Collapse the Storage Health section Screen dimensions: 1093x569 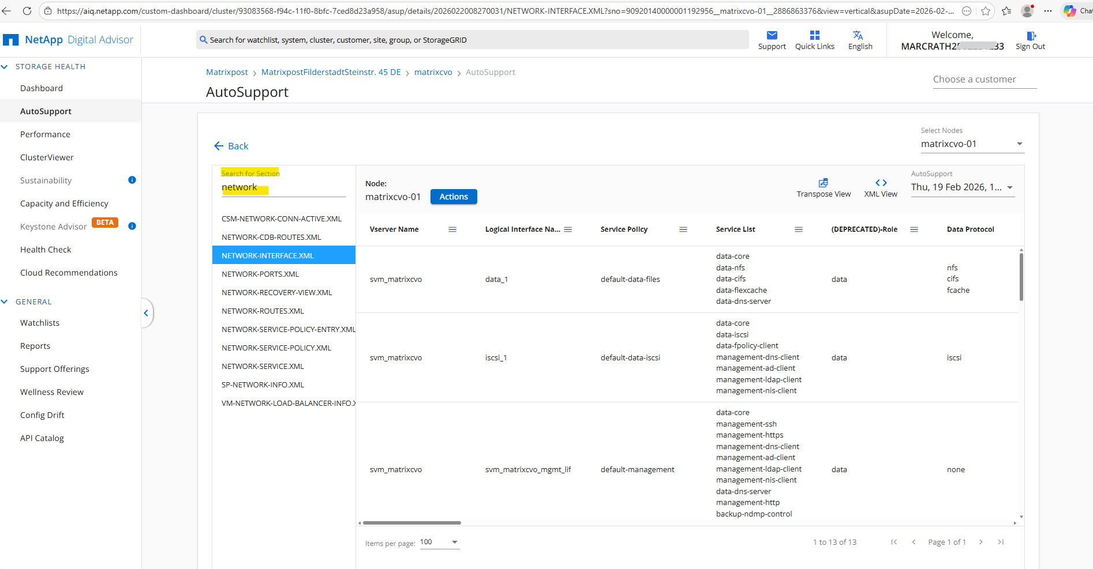[5, 67]
